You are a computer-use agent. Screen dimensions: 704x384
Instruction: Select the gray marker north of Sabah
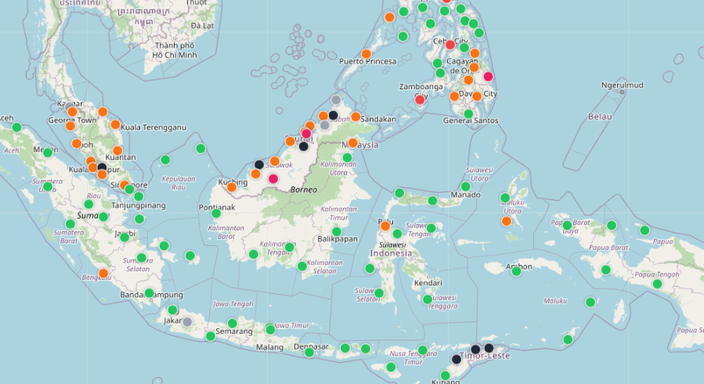[x=336, y=100]
